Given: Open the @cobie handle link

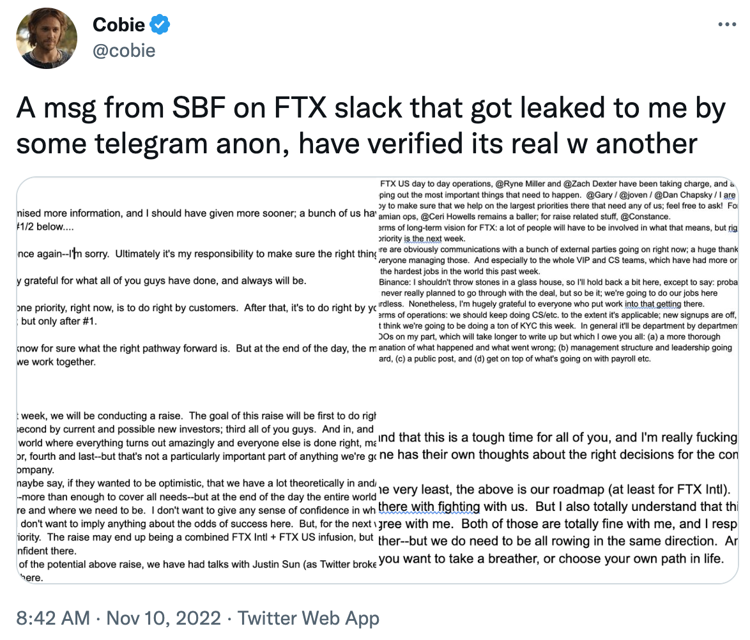Looking at the screenshot, I should 124,50.
